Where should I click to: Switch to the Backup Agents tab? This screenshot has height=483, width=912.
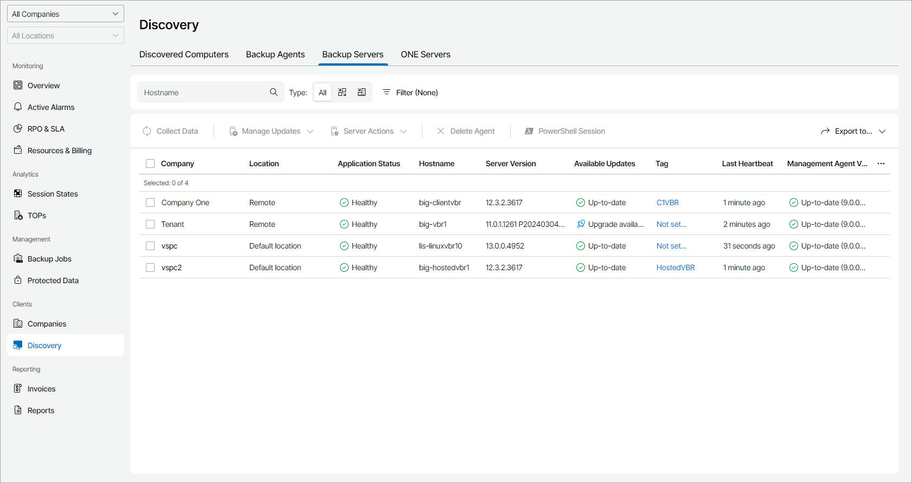point(275,54)
